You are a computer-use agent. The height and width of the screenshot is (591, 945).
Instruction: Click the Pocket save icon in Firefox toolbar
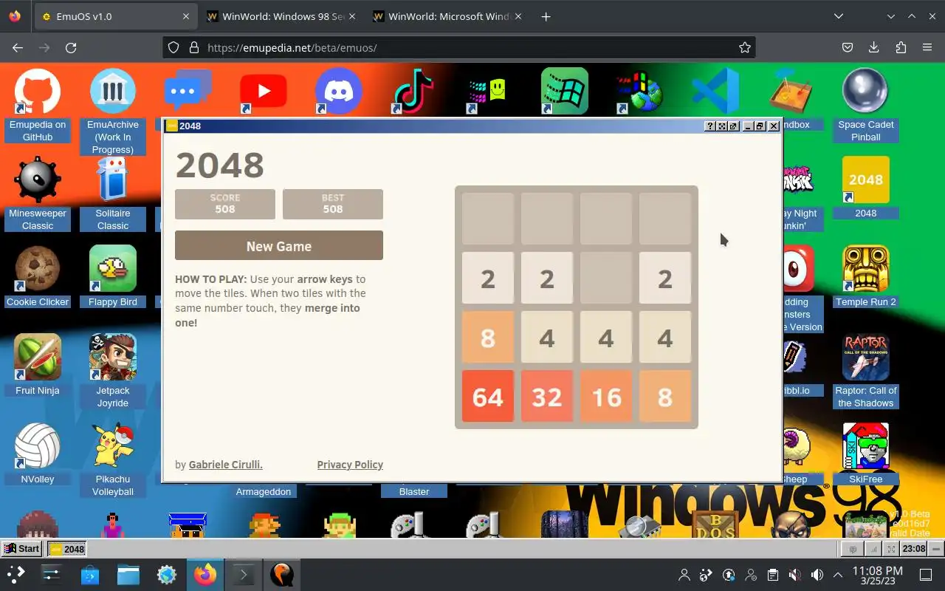click(848, 47)
